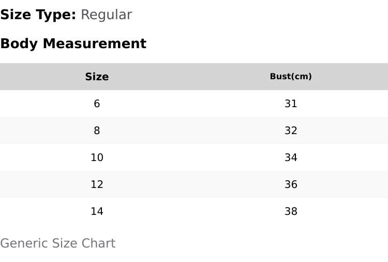Select size 8 in the table

tap(97, 130)
